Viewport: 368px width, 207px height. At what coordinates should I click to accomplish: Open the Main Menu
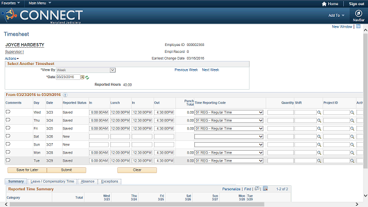tap(40, 3)
